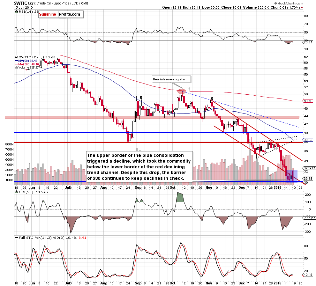Click the Chg -0.53 (-1.70%) value
Viewport: 316px width, 286px height.
(x=285, y=7)
